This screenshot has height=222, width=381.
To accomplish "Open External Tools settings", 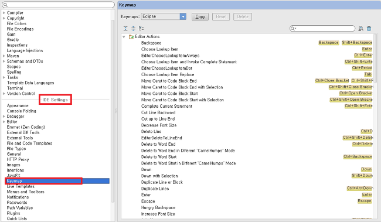I will point(20,138).
